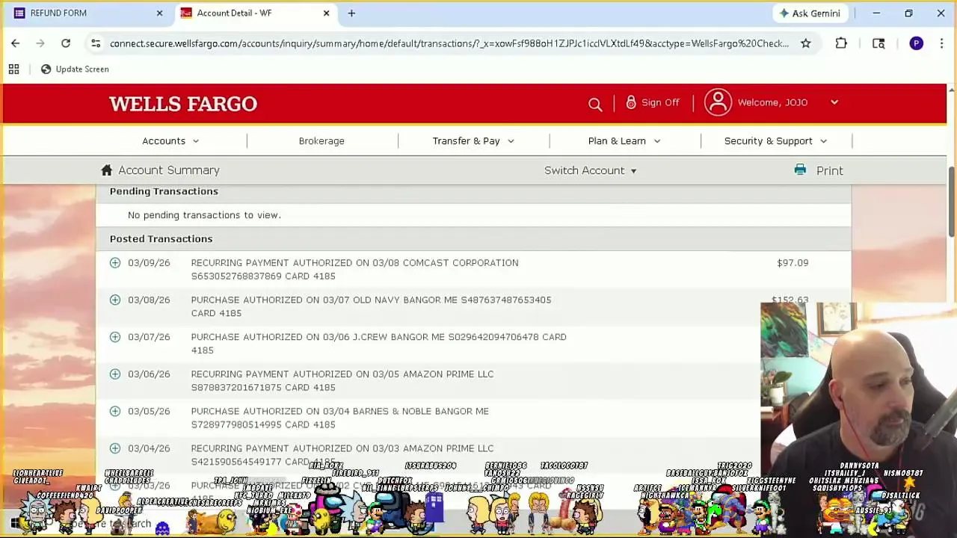Viewport: 957px width, 538px height.
Task: Click the Pending Transactions heading
Action: pos(164,191)
